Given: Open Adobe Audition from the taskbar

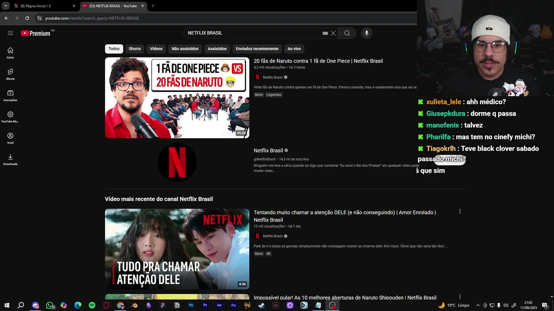Looking at the screenshot, I should [x=233, y=305].
